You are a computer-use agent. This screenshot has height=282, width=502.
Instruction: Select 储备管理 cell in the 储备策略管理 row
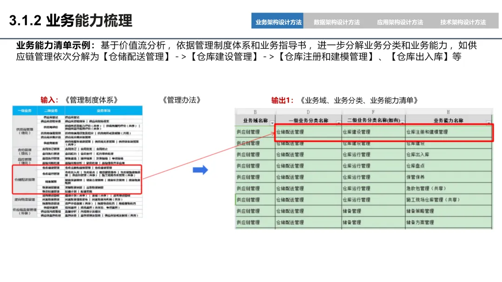pyautogui.click(x=373, y=211)
